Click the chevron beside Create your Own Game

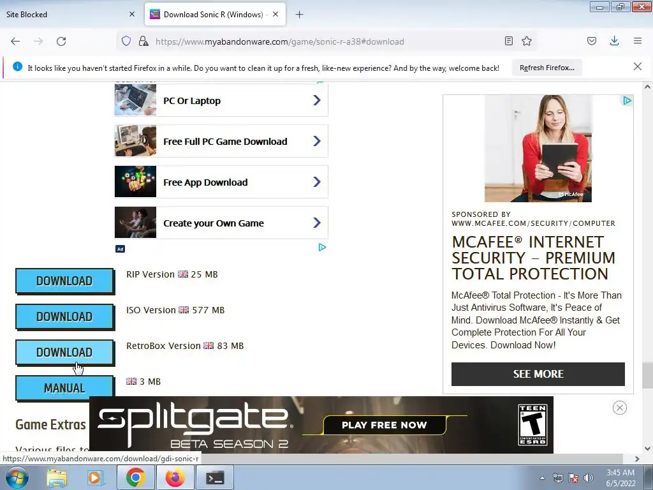(317, 223)
